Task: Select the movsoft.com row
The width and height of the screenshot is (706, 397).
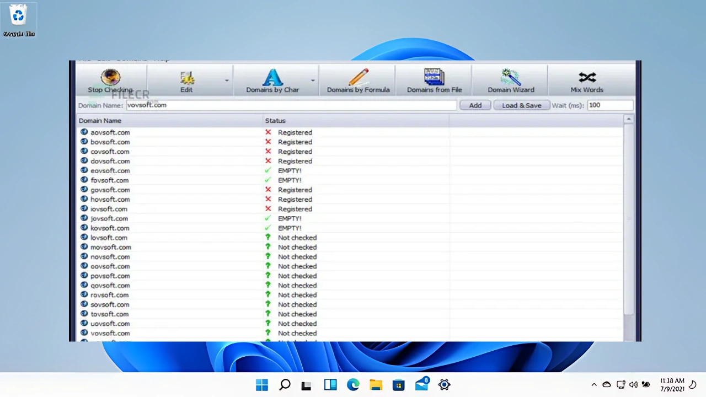Action: point(350,247)
